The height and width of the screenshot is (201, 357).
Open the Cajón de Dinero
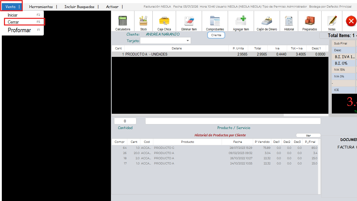(267, 21)
